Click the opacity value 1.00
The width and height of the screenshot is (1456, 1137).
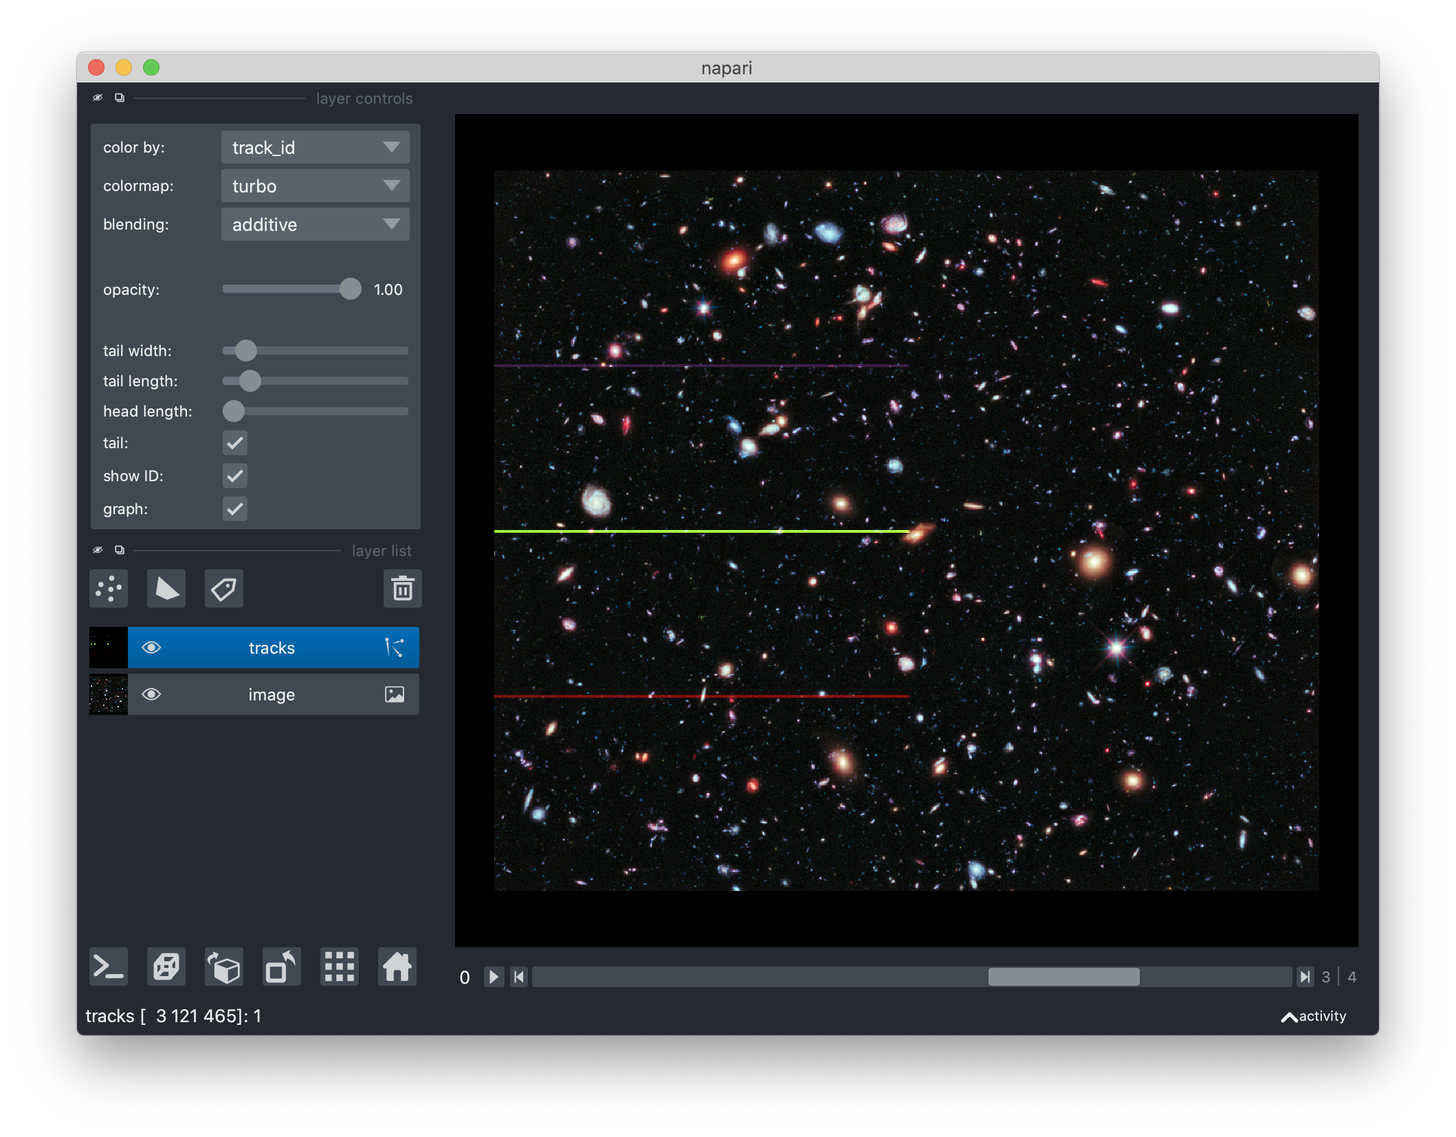tap(388, 289)
